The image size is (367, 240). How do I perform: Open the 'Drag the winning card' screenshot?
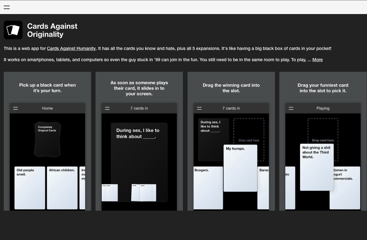231,141
